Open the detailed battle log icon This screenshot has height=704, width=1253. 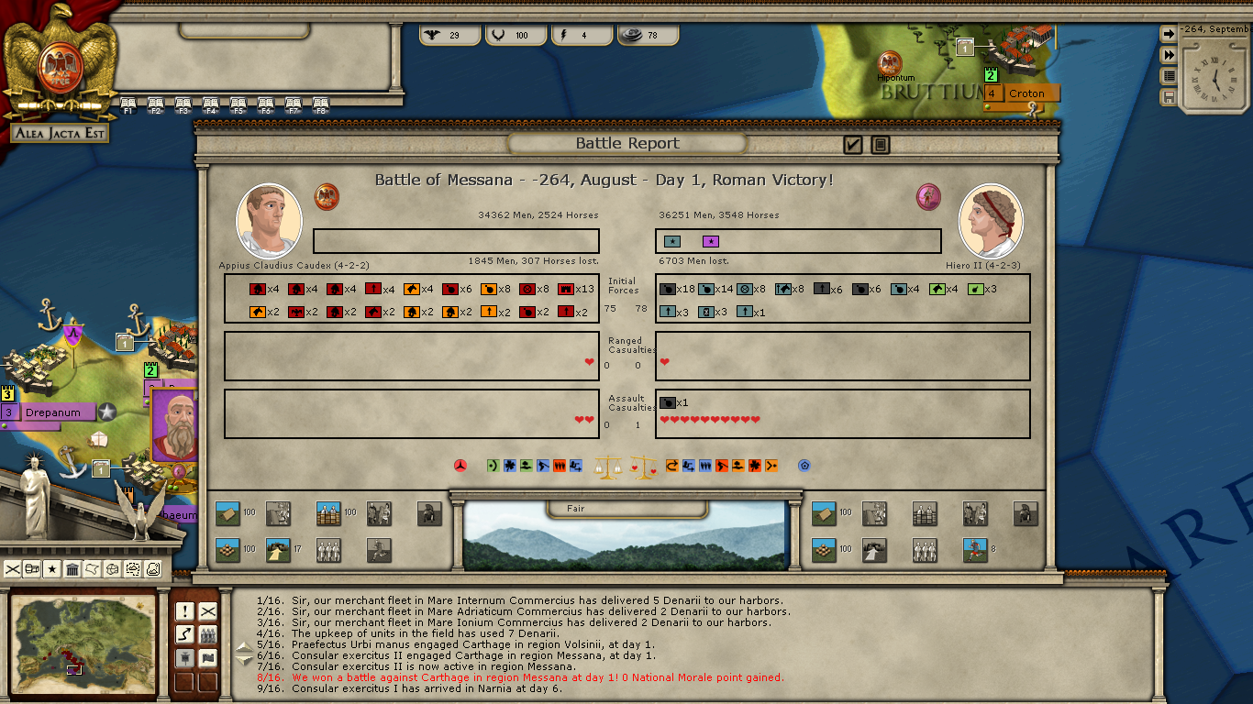point(881,145)
